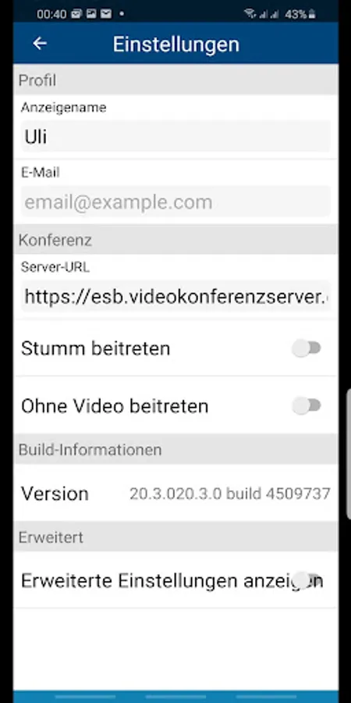The width and height of the screenshot is (351, 703).
Task: Tap the mail icon in the status bar
Action: click(106, 14)
